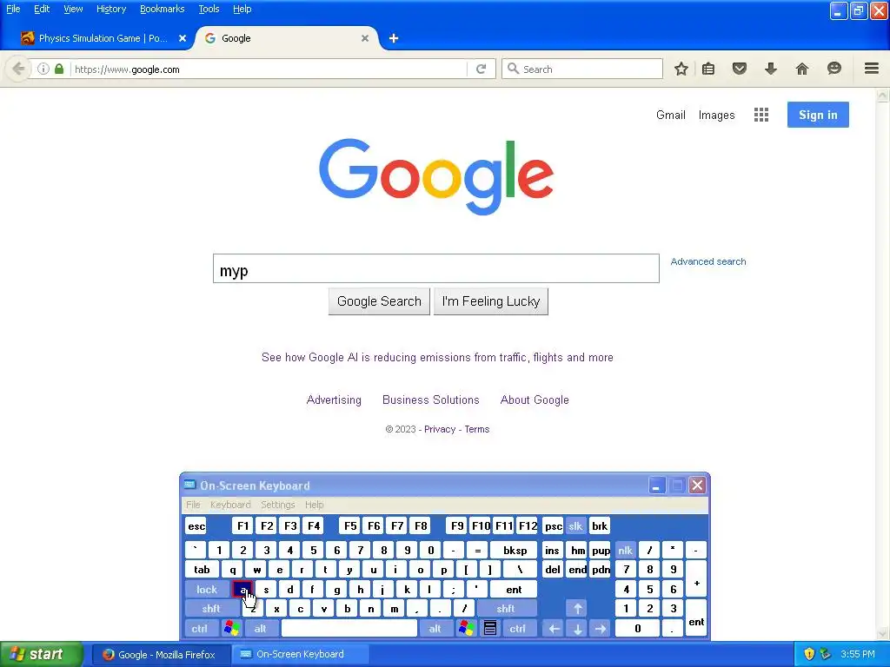Toggle the slk scroll lock key

[575, 525]
